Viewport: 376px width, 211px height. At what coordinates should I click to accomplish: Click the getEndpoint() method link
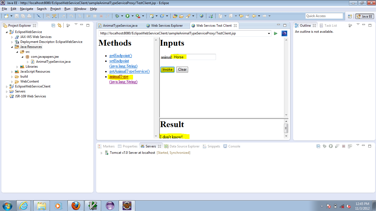(x=121, y=56)
